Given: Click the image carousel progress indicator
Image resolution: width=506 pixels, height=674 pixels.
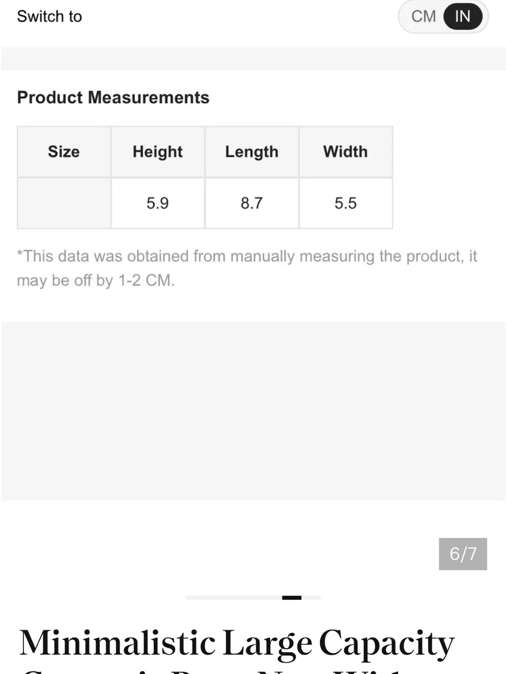Looking at the screenshot, I should (254, 598).
